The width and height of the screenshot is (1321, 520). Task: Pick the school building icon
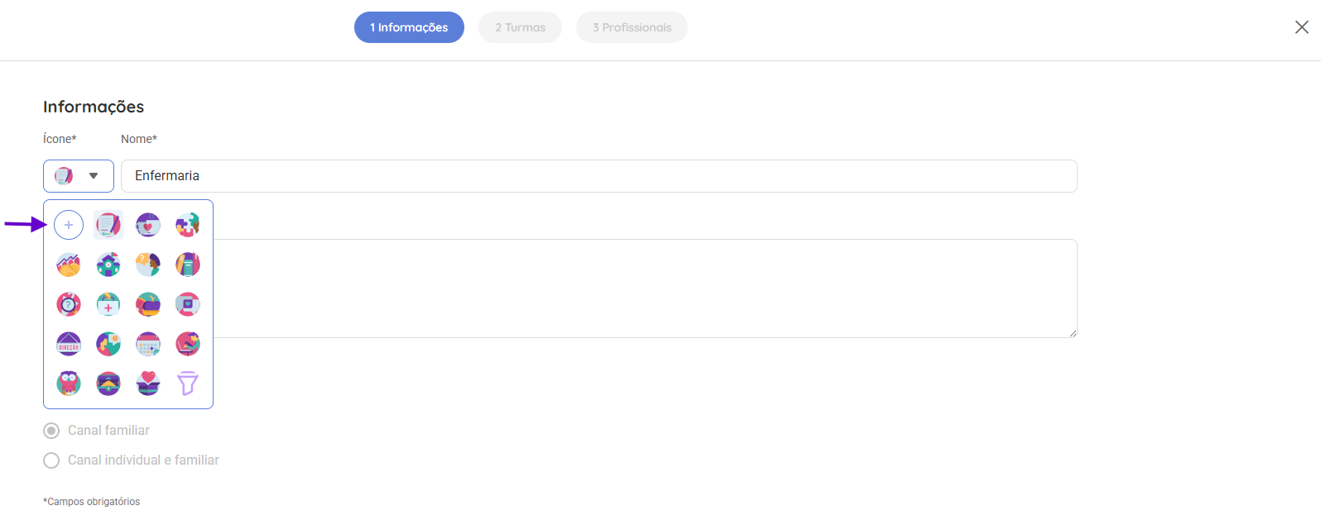click(x=108, y=265)
